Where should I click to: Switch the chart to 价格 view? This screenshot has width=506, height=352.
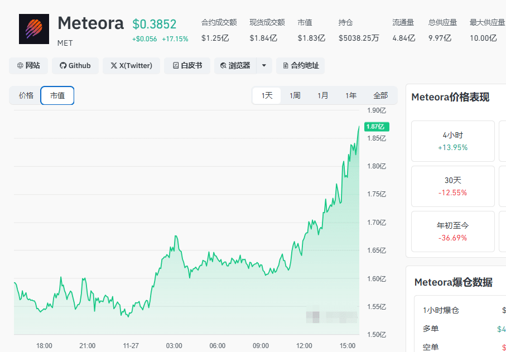(26, 95)
